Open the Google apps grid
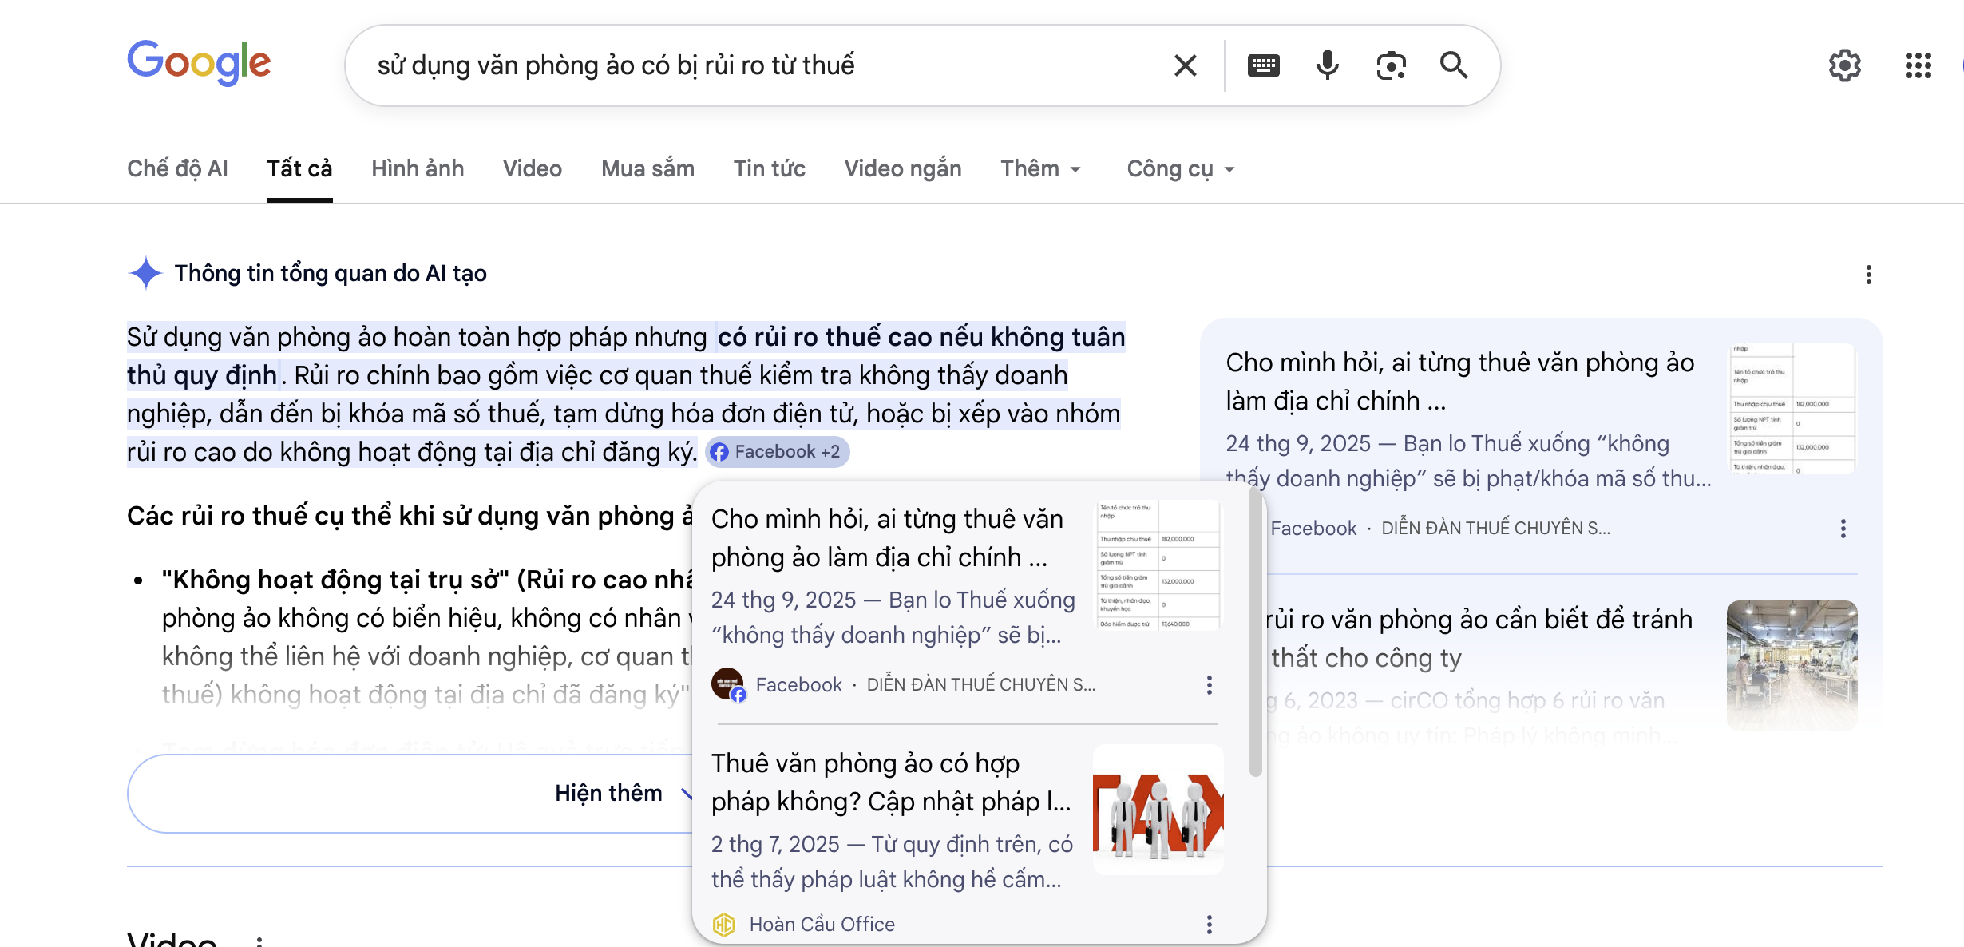The height and width of the screenshot is (947, 1964). coord(1918,65)
